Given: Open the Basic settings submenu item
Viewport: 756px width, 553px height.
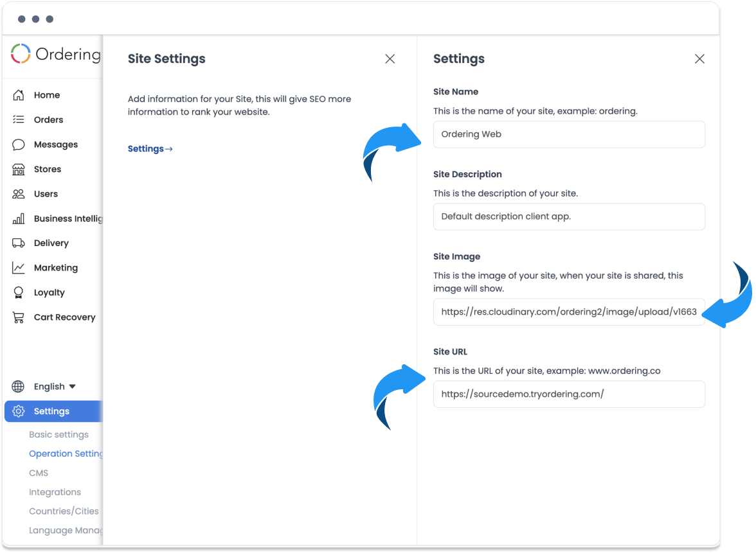Looking at the screenshot, I should (x=59, y=434).
